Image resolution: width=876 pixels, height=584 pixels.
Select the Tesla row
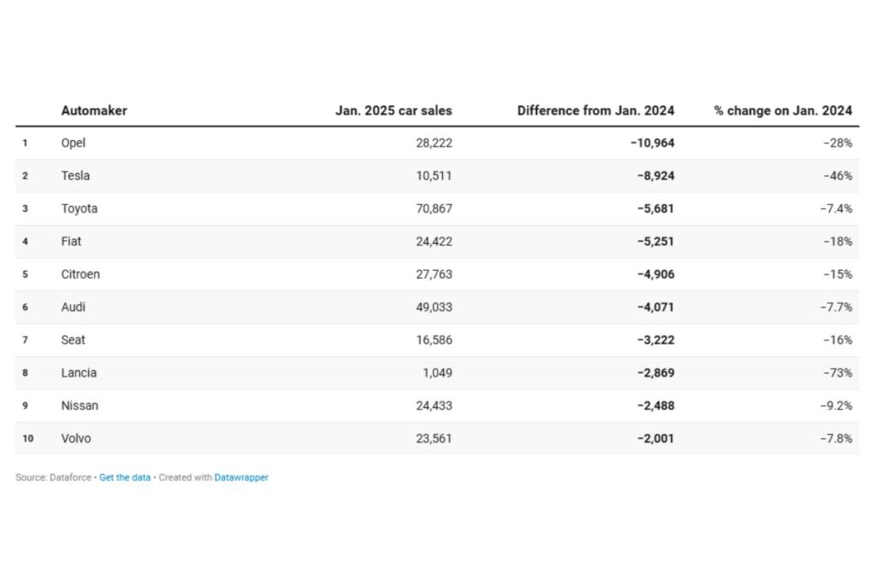(76, 175)
